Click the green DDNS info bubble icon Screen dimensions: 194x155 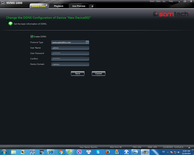(10, 24)
